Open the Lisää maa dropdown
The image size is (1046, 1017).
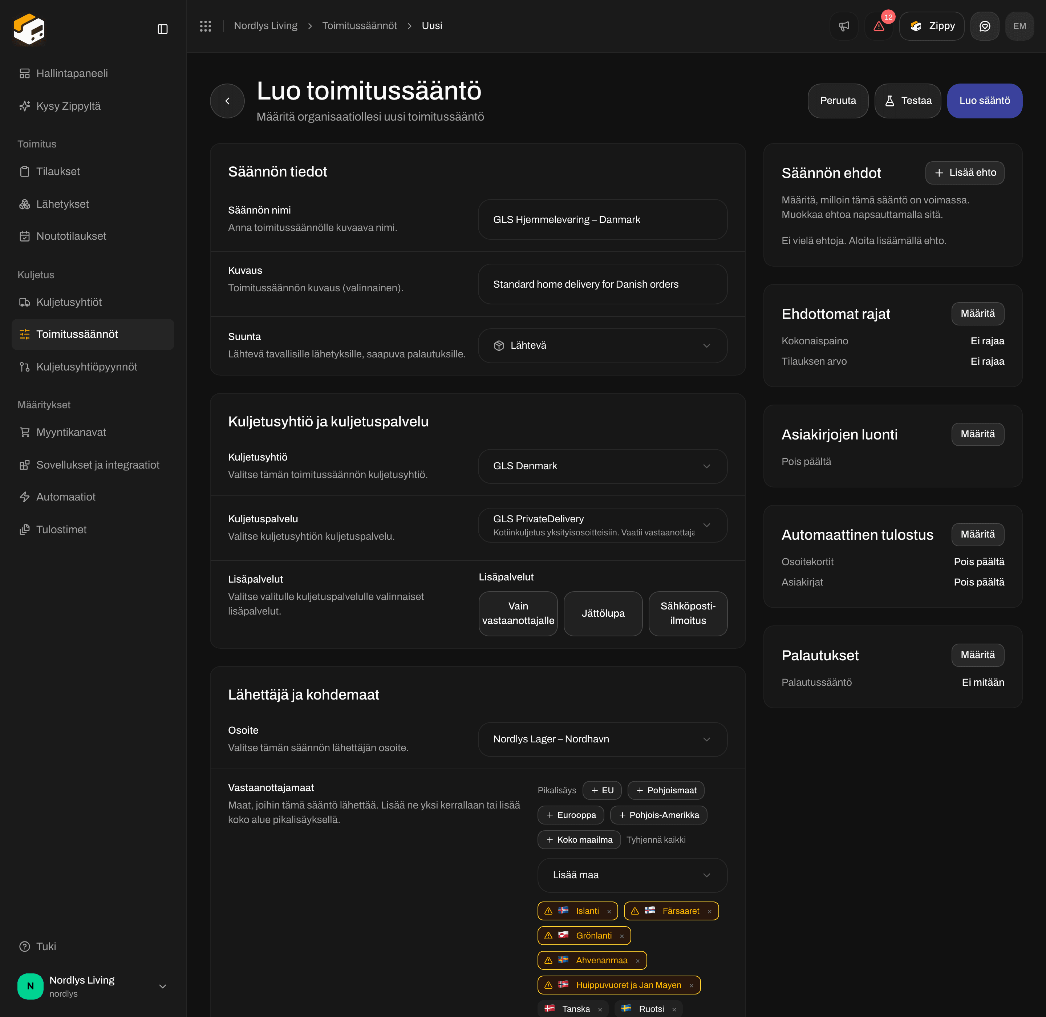pyautogui.click(x=632, y=875)
